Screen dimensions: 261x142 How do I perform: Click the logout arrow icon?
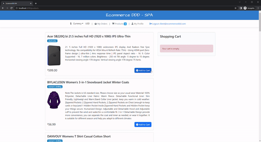(150, 24)
